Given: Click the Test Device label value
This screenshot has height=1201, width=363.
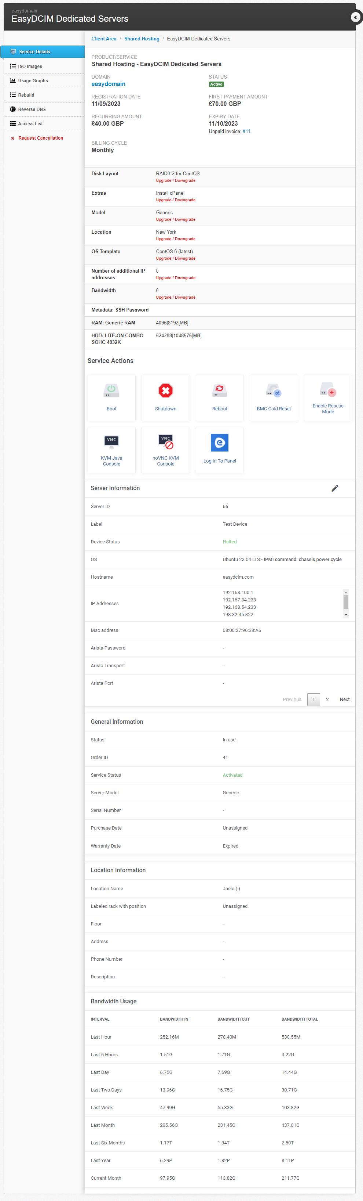Looking at the screenshot, I should (235, 524).
